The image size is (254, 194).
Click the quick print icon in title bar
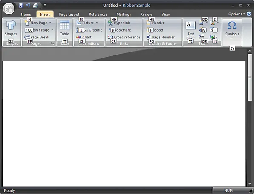pos(35,6)
